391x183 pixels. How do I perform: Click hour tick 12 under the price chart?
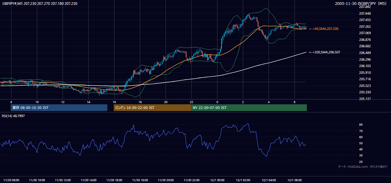pos(63,102)
